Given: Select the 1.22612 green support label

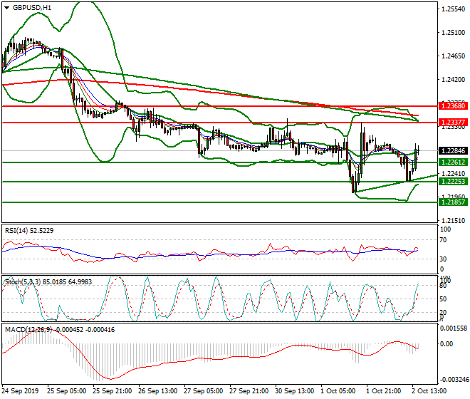Looking at the screenshot, I should pos(453,162).
